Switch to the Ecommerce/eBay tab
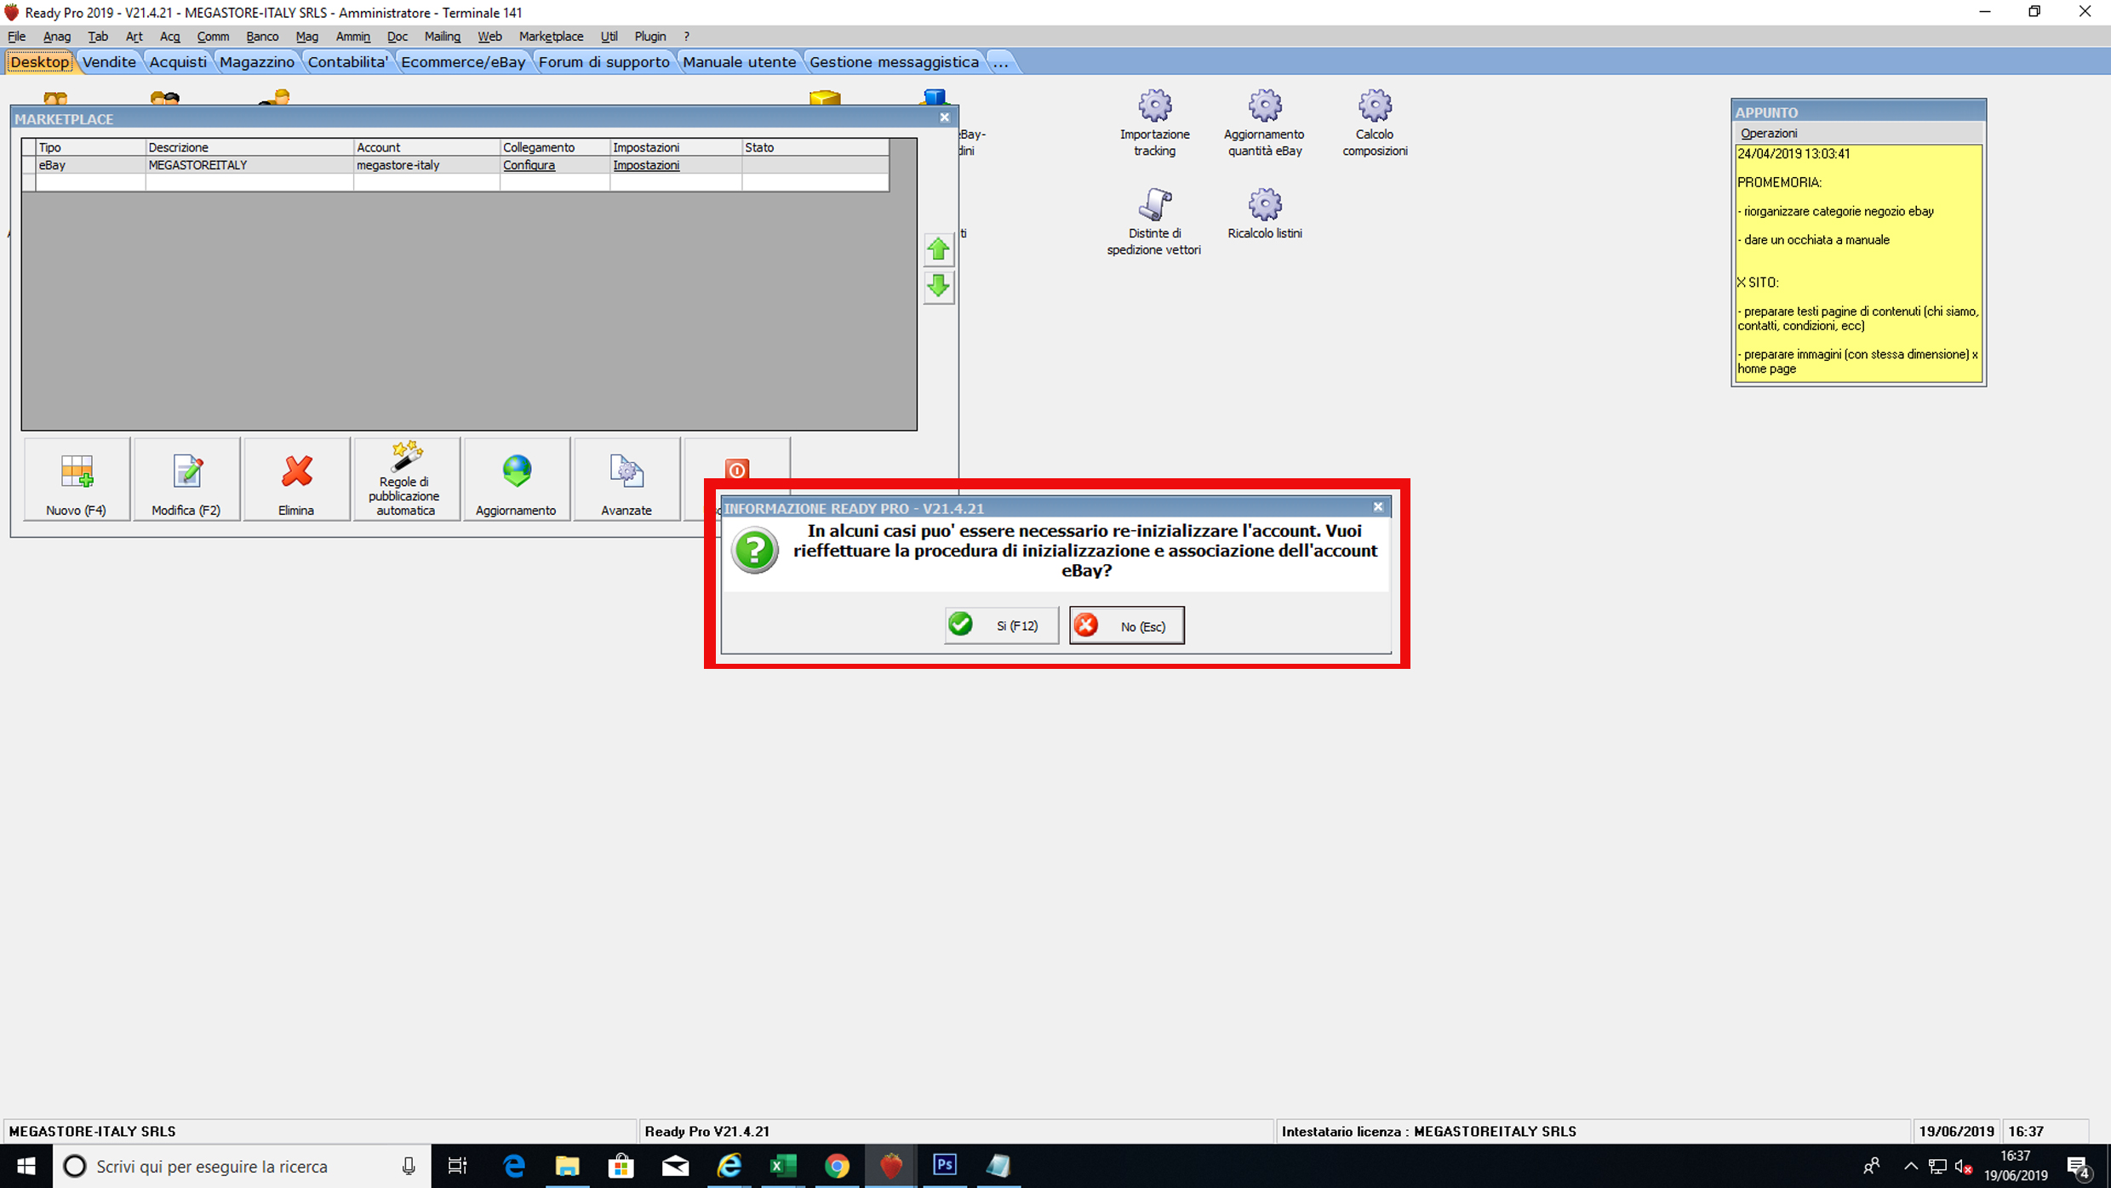 [x=463, y=62]
